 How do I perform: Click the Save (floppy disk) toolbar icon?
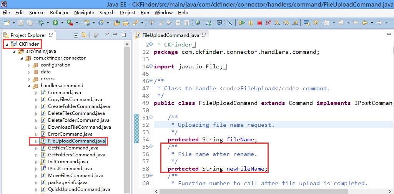point(21,23)
